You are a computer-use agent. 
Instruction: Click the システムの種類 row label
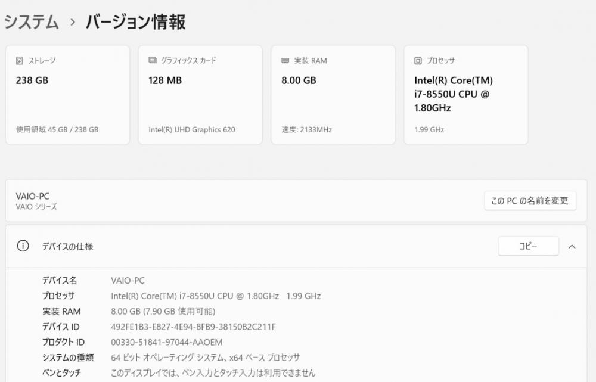[68, 358]
